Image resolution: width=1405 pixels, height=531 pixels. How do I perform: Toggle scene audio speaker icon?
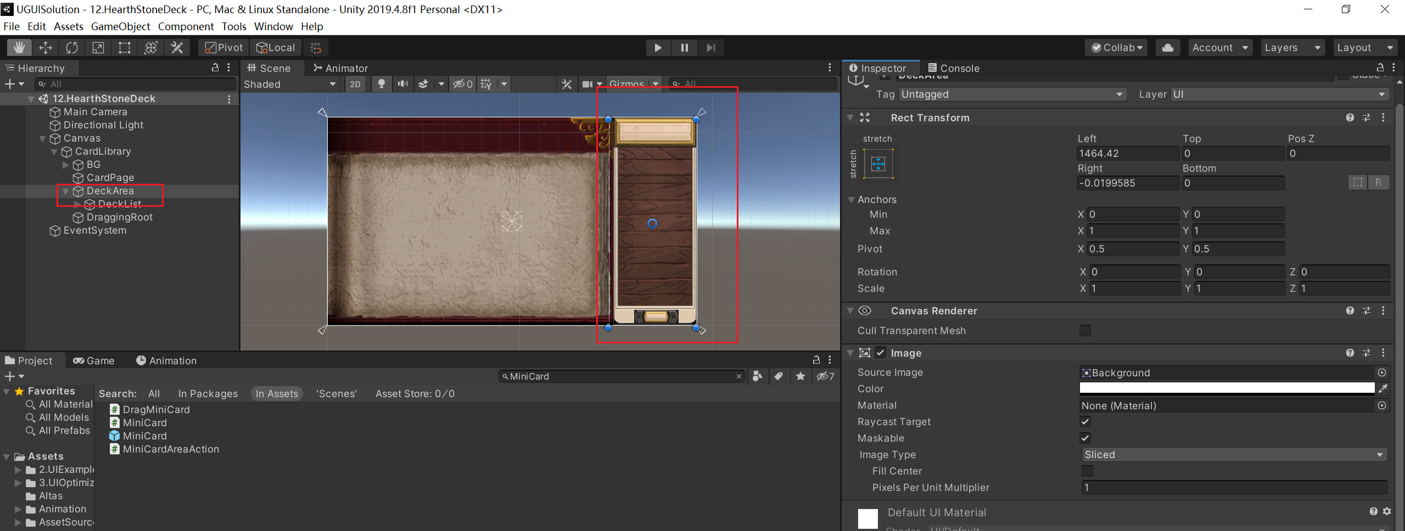click(x=403, y=84)
